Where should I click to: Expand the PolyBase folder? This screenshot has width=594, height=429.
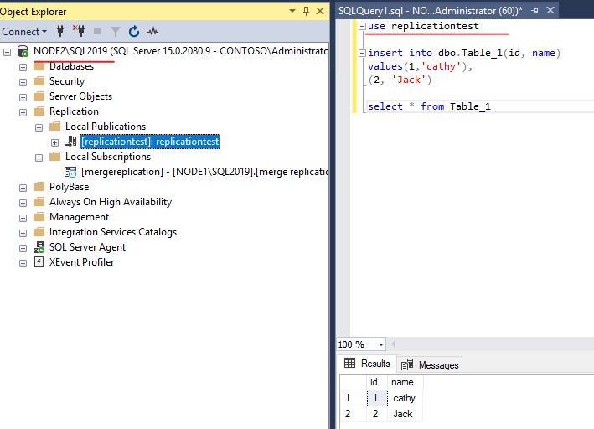click(23, 188)
